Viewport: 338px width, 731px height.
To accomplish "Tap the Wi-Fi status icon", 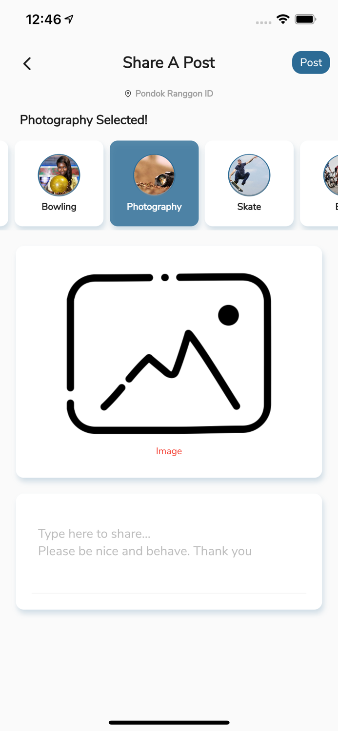I will (x=283, y=19).
